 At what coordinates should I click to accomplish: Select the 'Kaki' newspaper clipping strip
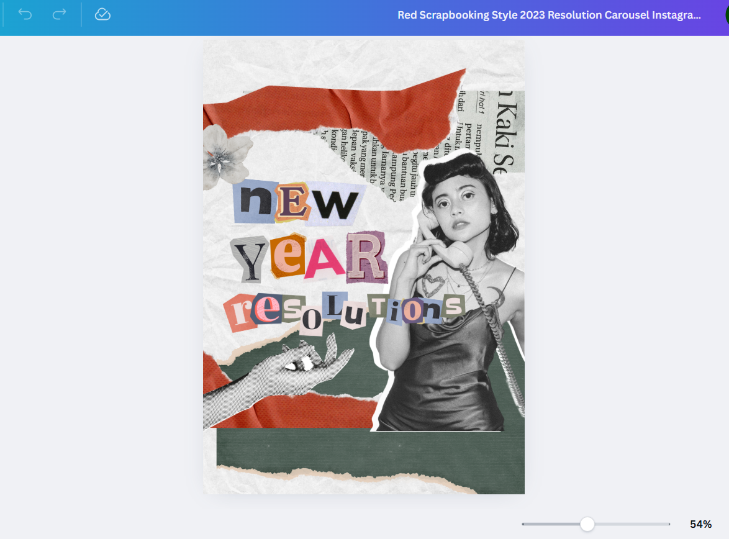(497, 124)
